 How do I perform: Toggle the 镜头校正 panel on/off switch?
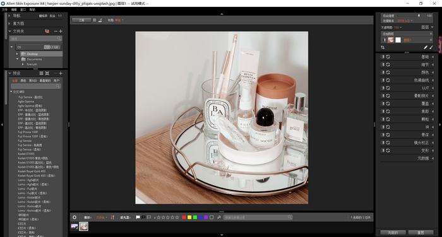tap(383, 142)
